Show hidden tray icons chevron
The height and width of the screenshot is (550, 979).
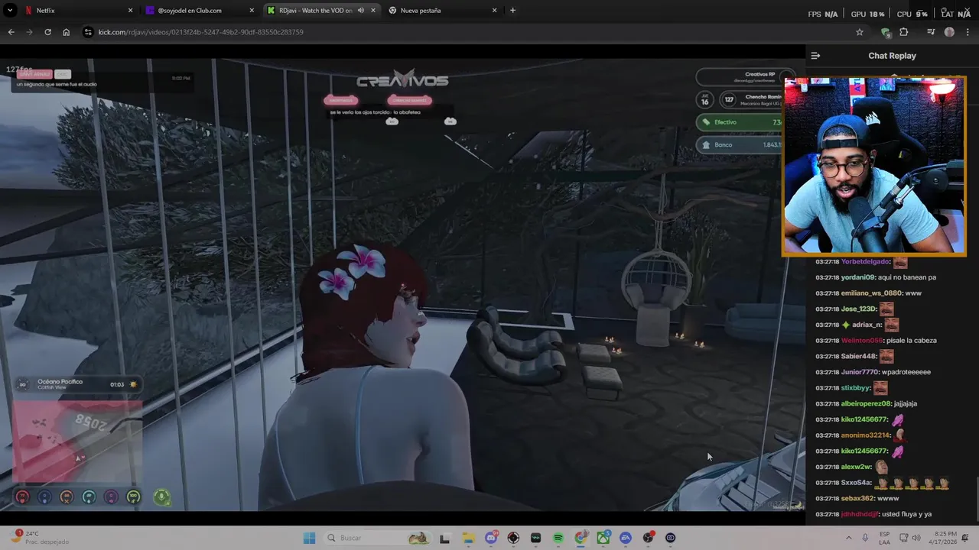[x=848, y=538]
